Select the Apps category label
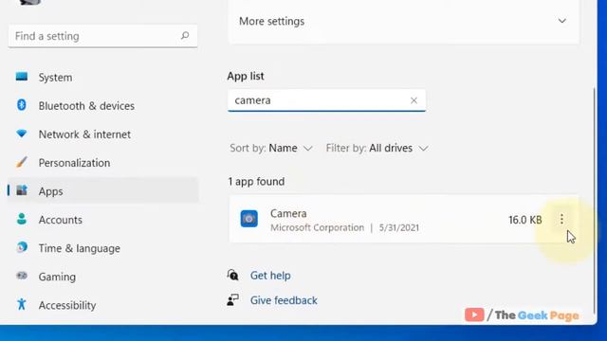Image resolution: width=607 pixels, height=341 pixels. pos(50,191)
